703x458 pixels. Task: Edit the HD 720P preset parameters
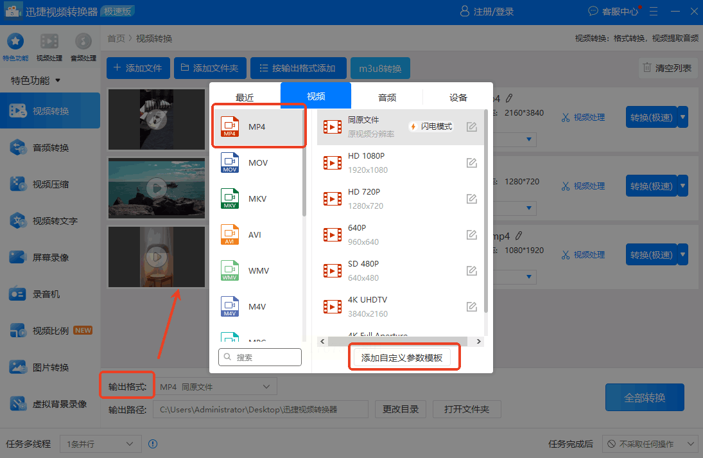point(472,198)
